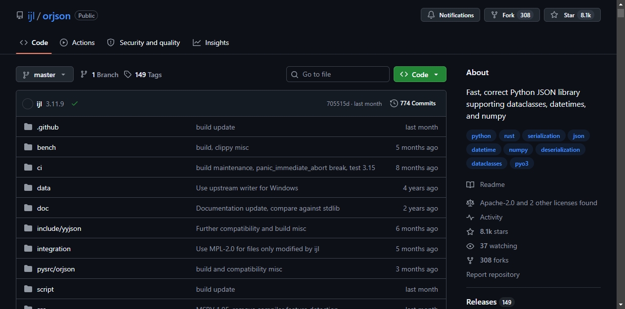Screen dimensions: 625x309
Task: Click the script folder icon
Action: point(28,289)
